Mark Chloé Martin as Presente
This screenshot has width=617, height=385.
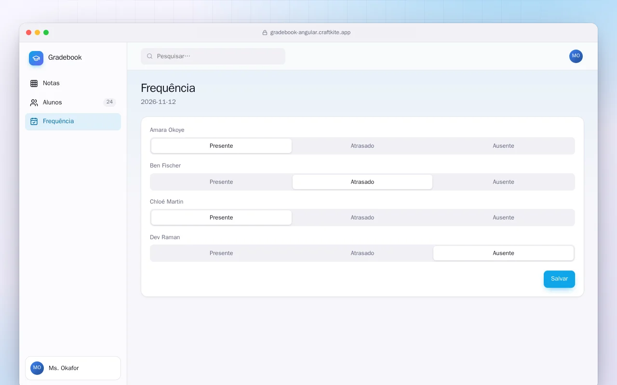(x=221, y=218)
